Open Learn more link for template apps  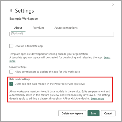(x=107, y=58)
